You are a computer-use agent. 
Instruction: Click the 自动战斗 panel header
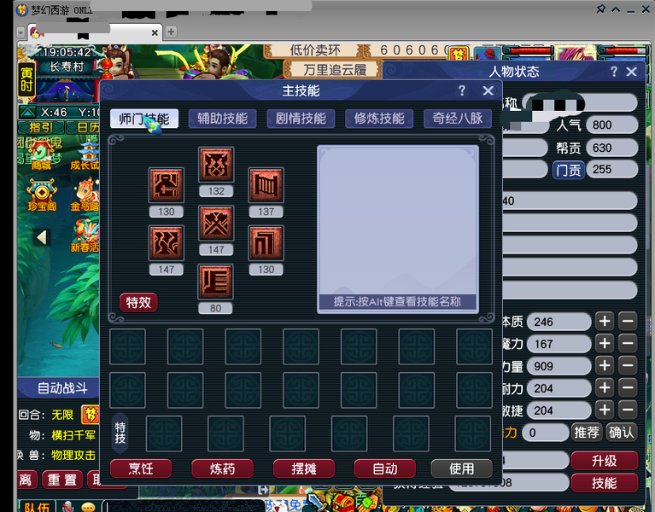[58, 388]
